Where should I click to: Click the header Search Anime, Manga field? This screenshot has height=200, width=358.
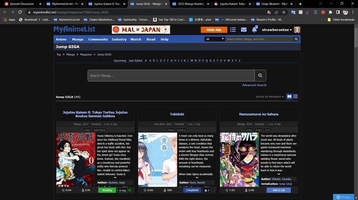pyautogui.click(x=259, y=39)
